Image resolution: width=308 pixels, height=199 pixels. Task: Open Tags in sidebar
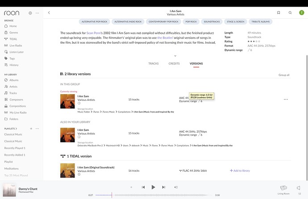[x=10, y=58]
